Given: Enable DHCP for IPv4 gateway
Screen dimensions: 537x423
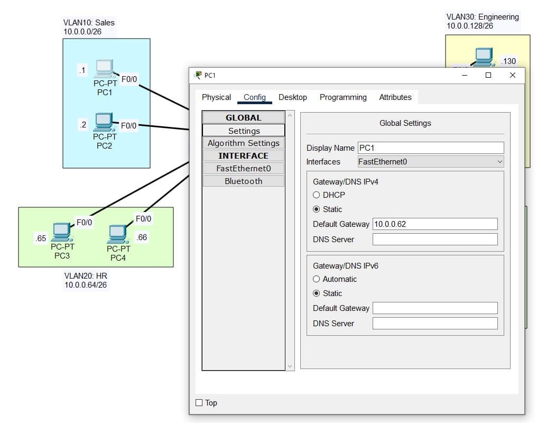Looking at the screenshot, I should click(x=317, y=195).
